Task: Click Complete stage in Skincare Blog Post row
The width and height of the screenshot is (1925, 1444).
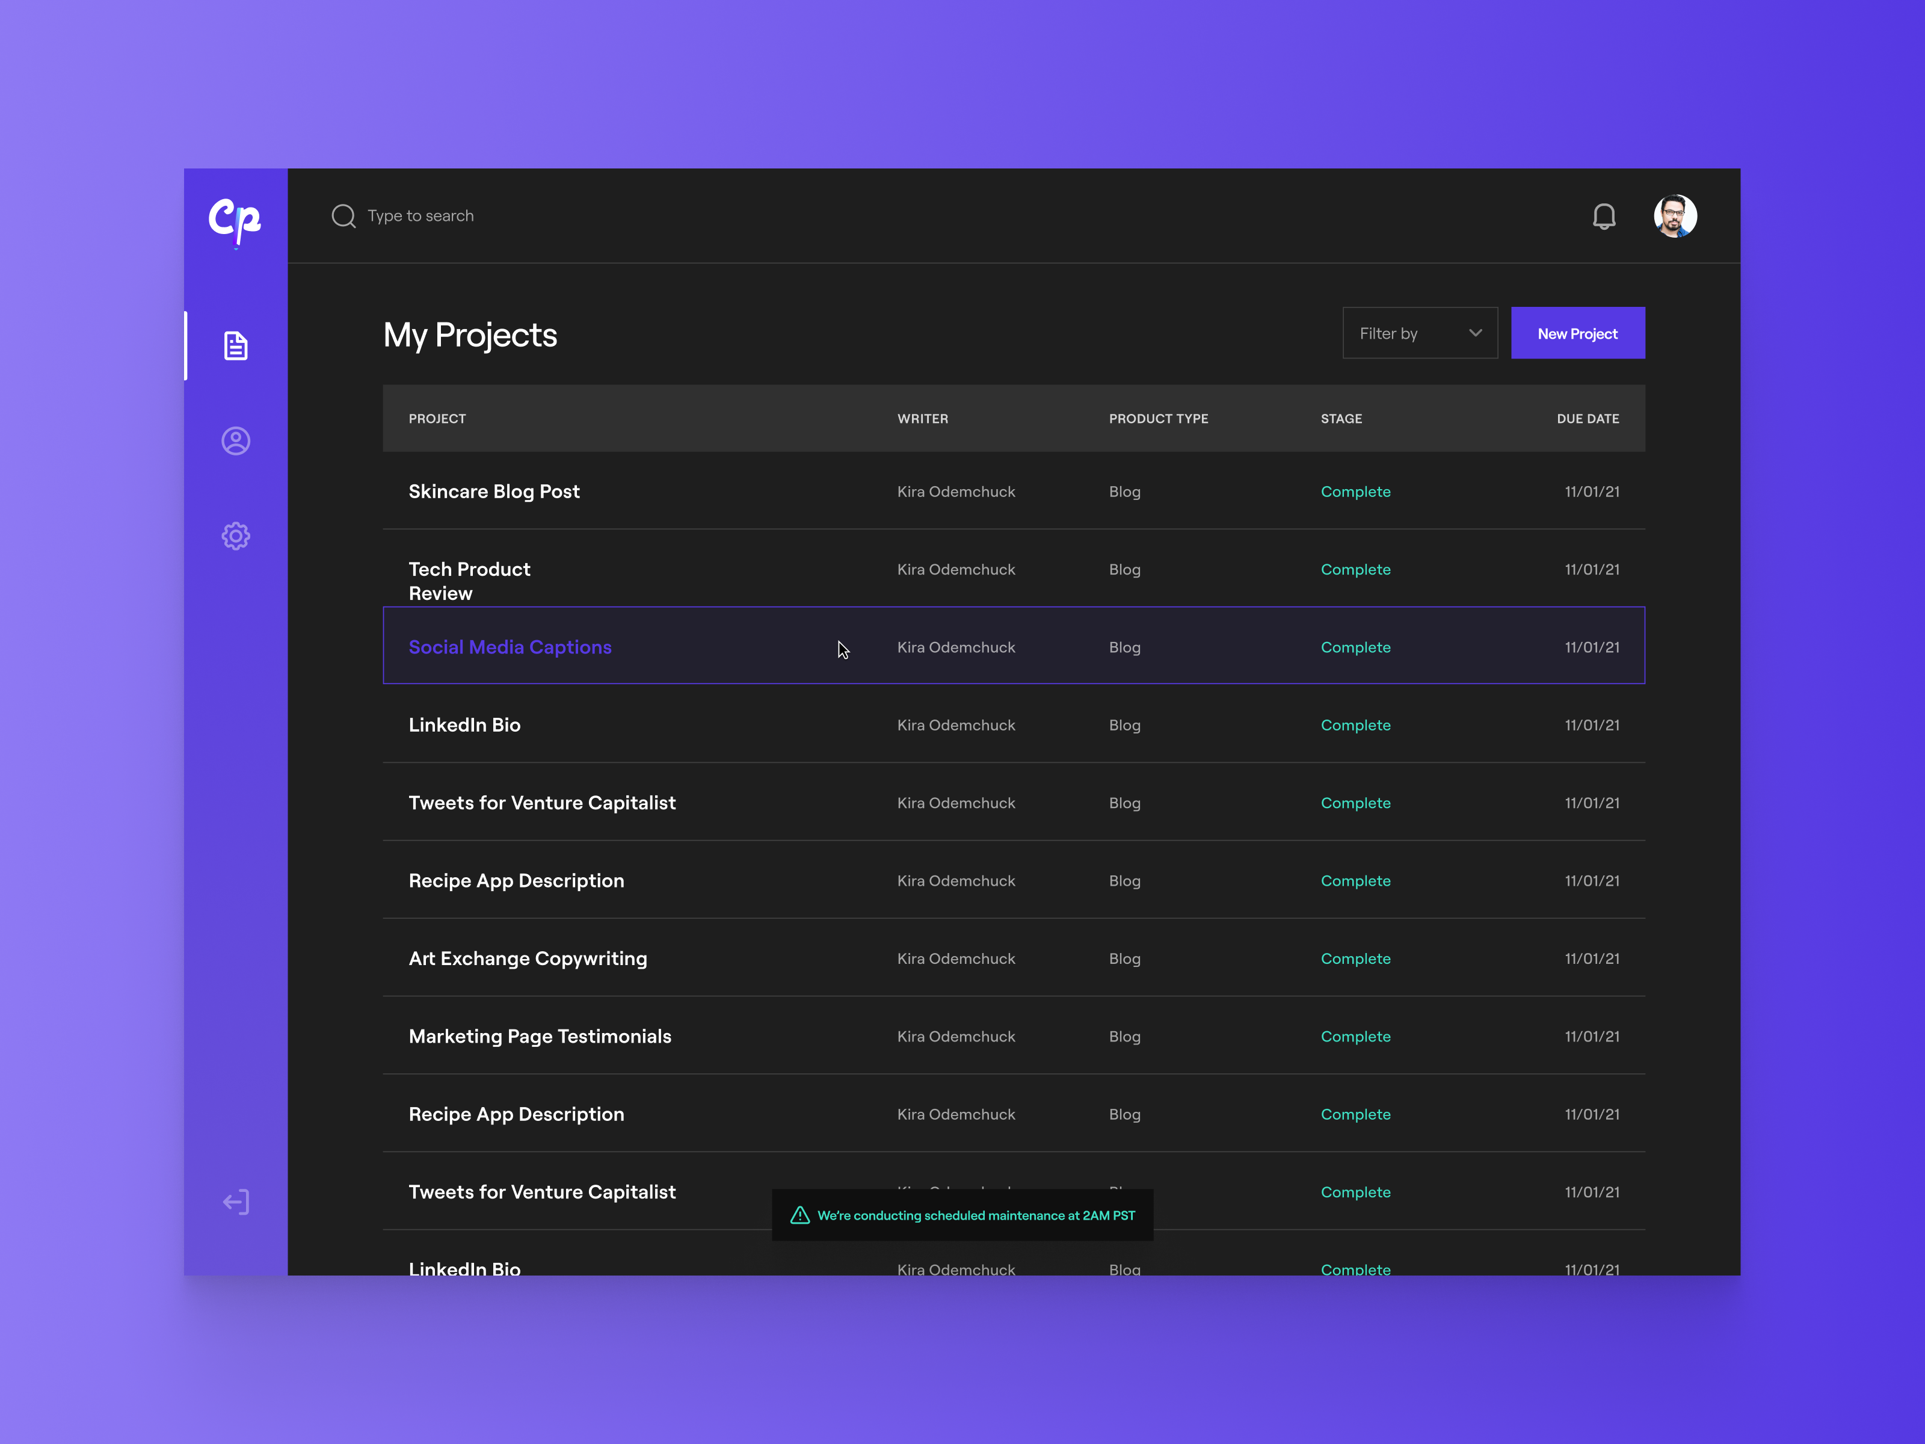Action: pyautogui.click(x=1356, y=492)
